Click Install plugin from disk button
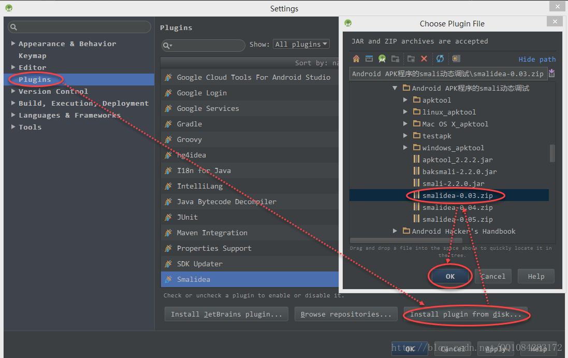The height and width of the screenshot is (358, 568). tap(465, 314)
